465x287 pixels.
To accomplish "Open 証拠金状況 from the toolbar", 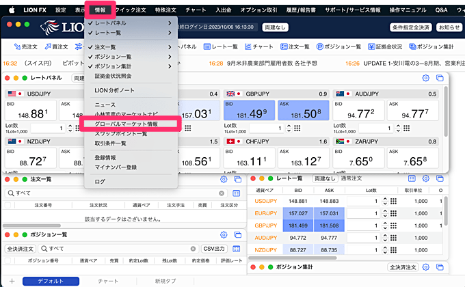I will (x=385, y=46).
